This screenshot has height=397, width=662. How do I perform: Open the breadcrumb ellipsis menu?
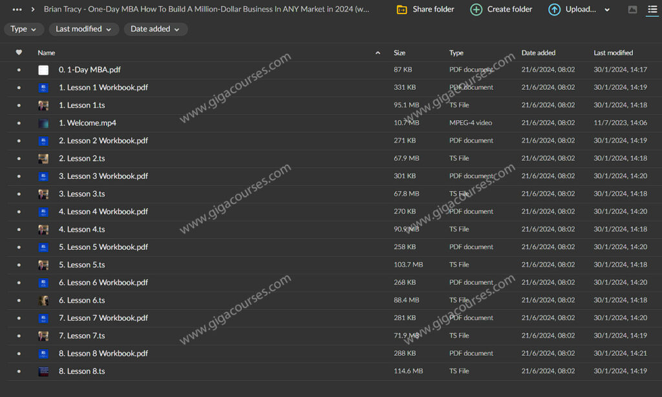pos(17,10)
